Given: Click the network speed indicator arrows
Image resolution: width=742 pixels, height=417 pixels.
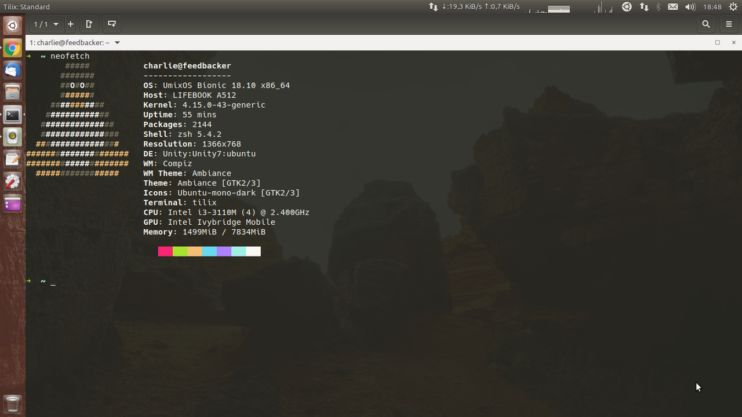Looking at the screenshot, I should [433, 7].
